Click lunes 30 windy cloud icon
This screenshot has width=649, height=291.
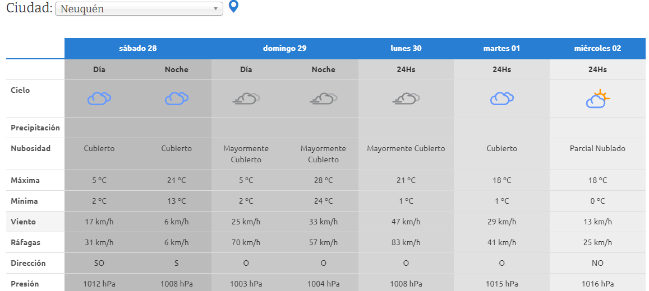[406, 99]
